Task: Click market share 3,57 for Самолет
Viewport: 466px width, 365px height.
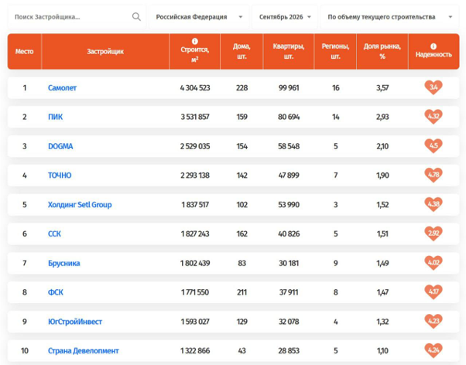Action: point(382,88)
